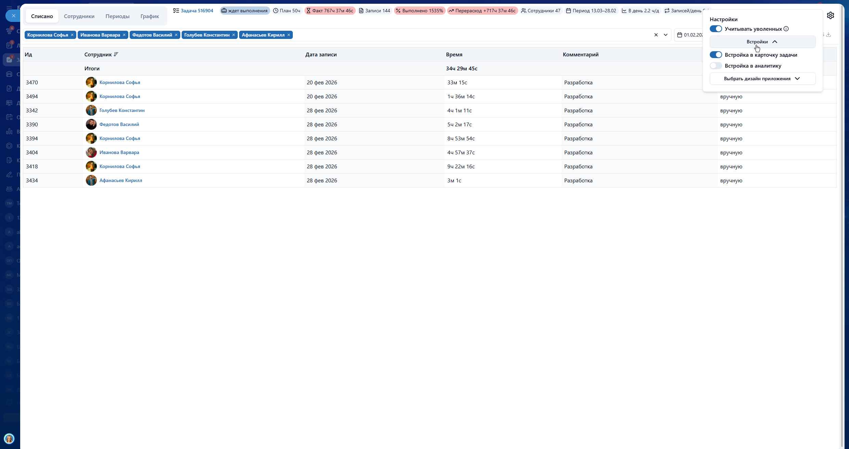Open the График tab
The height and width of the screenshot is (449, 849).
(x=149, y=16)
